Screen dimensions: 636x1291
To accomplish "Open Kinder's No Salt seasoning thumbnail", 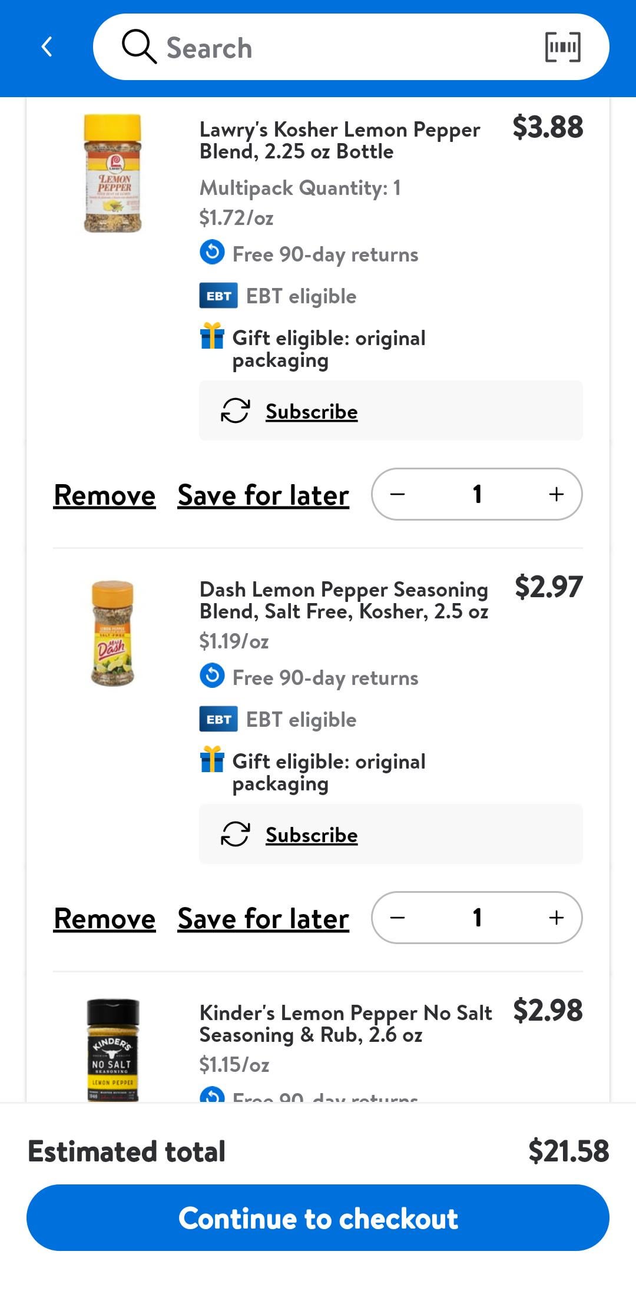I will click(112, 1050).
